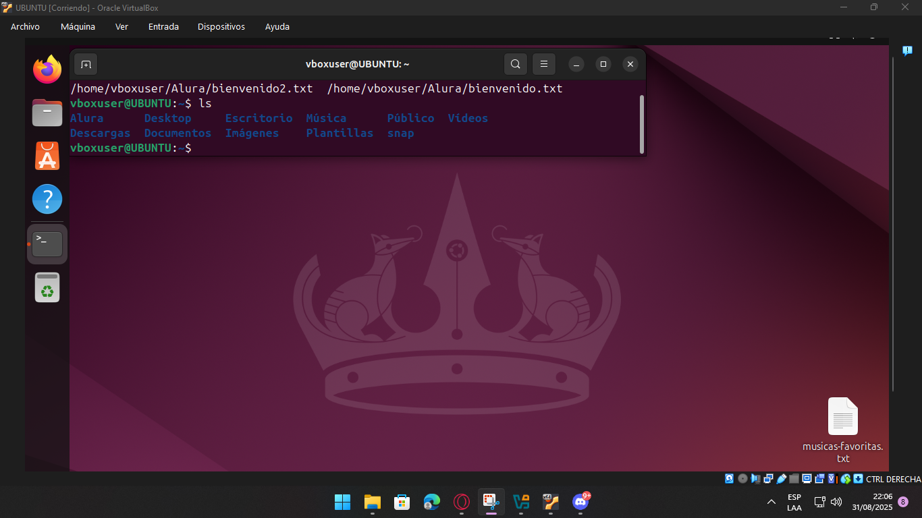Click the VirtualBox USB status icon

tap(782, 479)
